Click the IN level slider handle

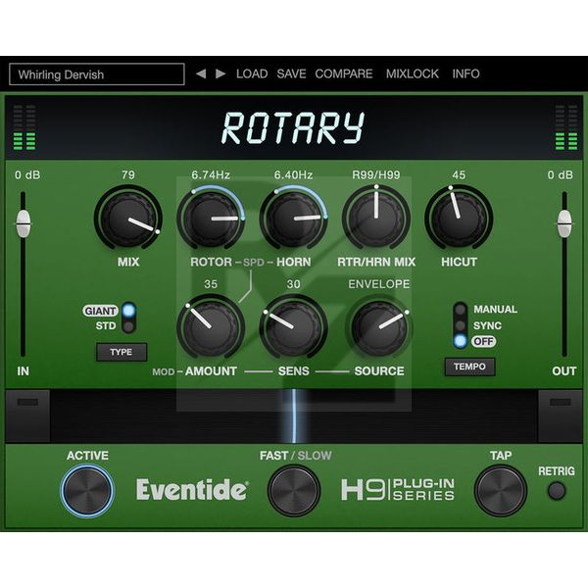(x=24, y=223)
